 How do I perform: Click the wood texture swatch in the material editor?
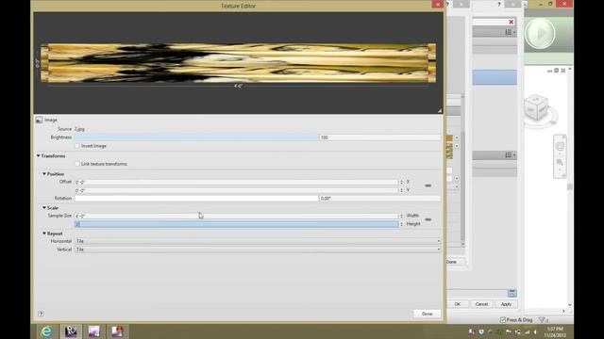pos(449,151)
